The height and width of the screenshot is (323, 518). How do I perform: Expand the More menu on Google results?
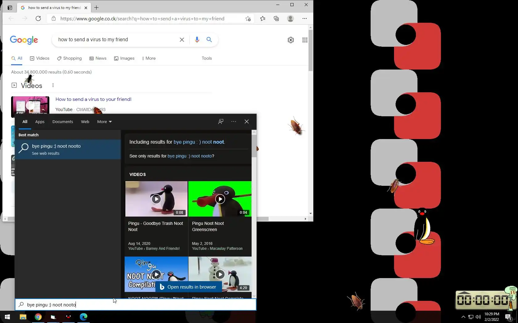tap(149, 58)
